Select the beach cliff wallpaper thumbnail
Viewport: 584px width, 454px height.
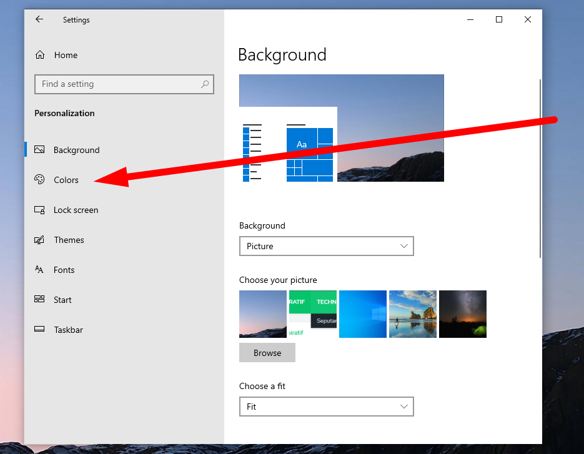(x=412, y=314)
